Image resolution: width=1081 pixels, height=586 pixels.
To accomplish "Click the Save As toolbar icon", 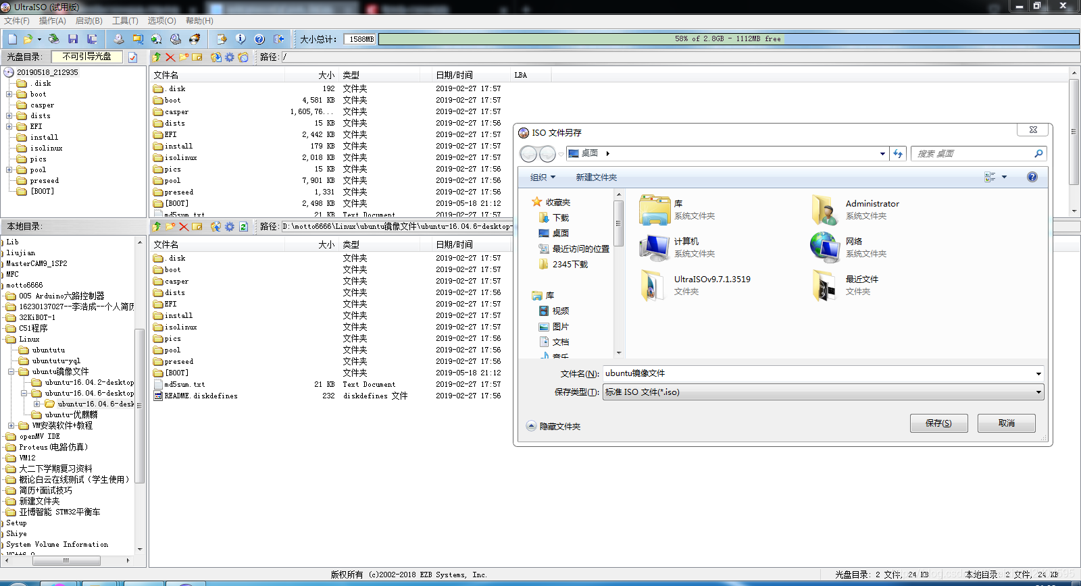I will coord(92,39).
